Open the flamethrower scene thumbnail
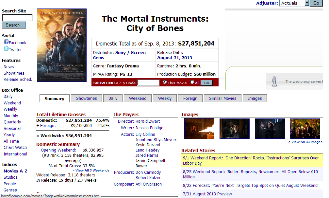 [199, 128]
